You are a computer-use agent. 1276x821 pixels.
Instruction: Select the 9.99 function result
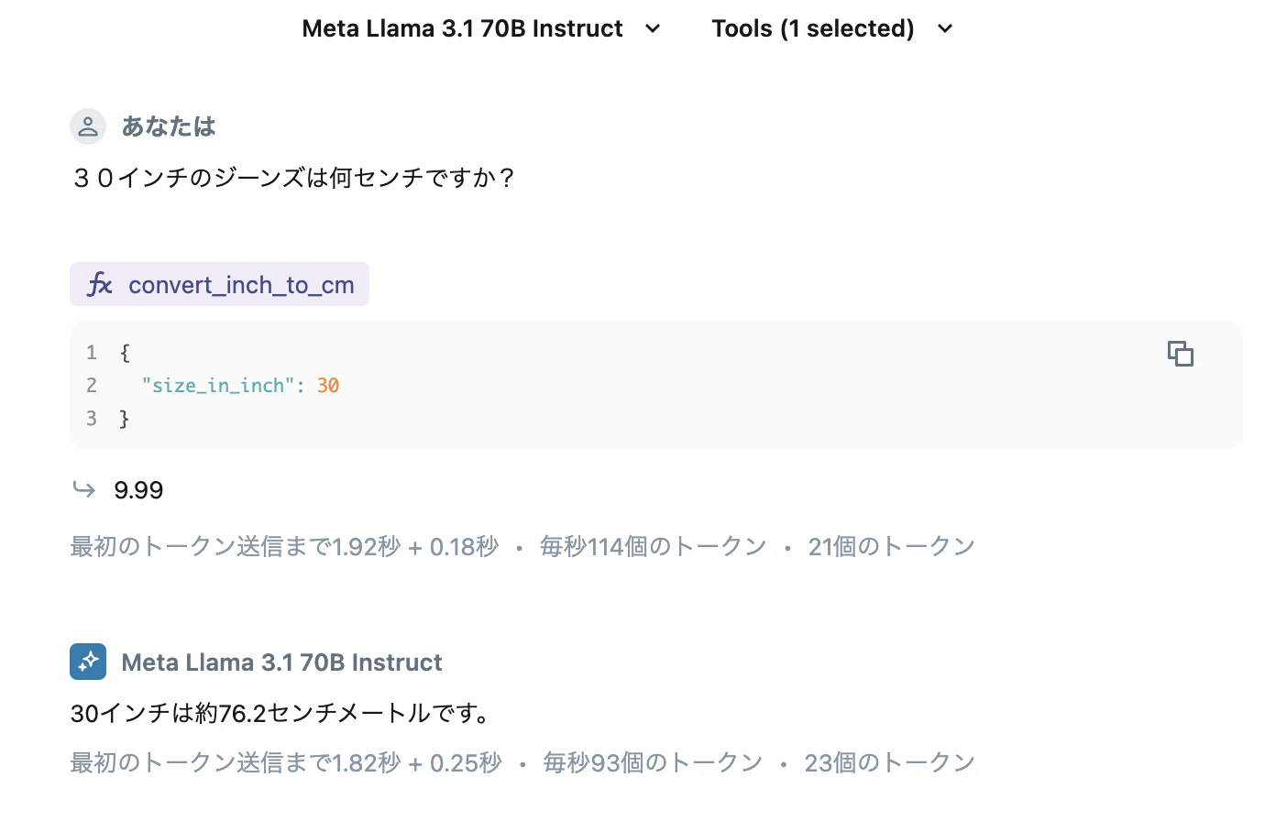click(138, 490)
